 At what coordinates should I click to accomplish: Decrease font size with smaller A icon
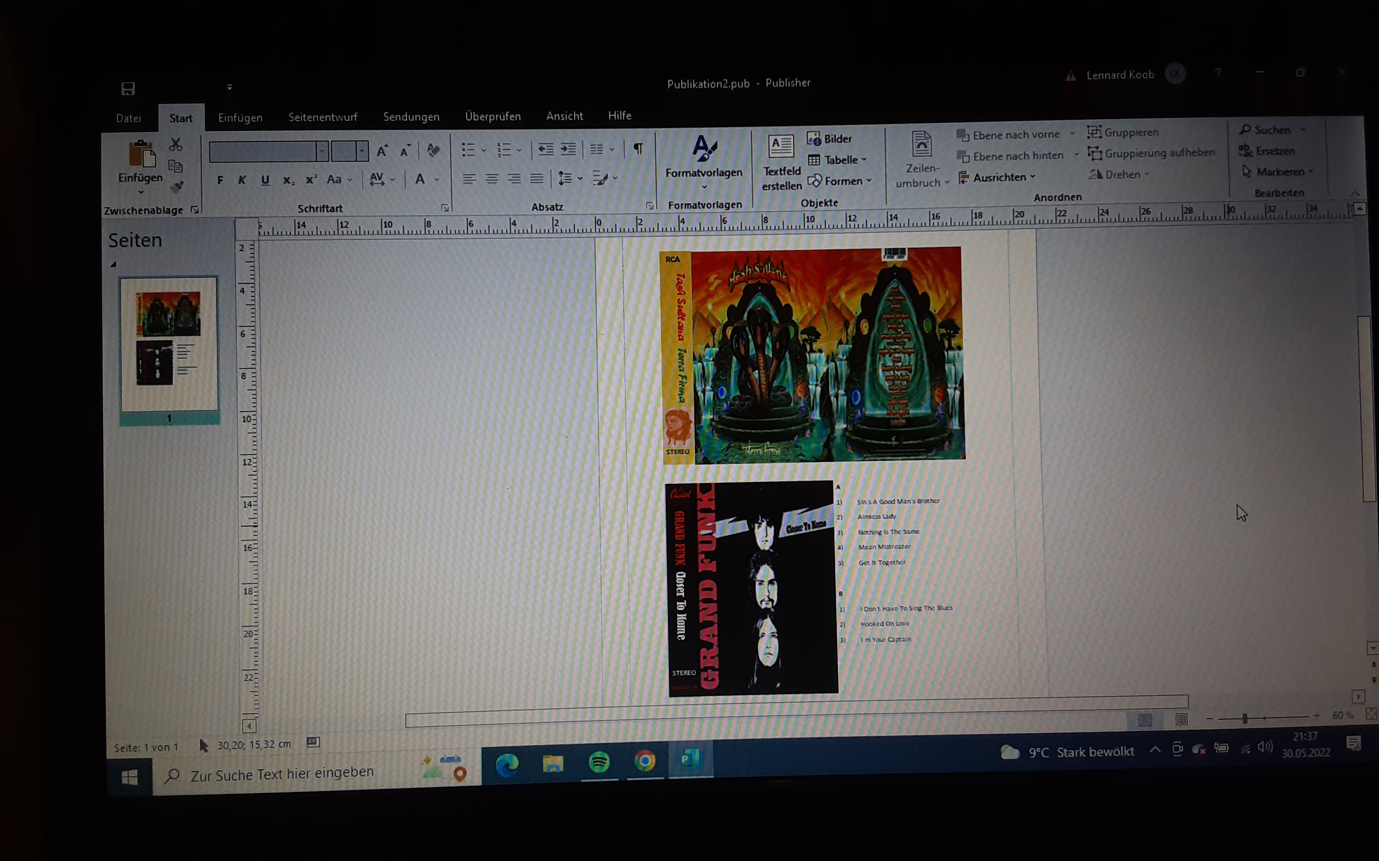(x=405, y=151)
